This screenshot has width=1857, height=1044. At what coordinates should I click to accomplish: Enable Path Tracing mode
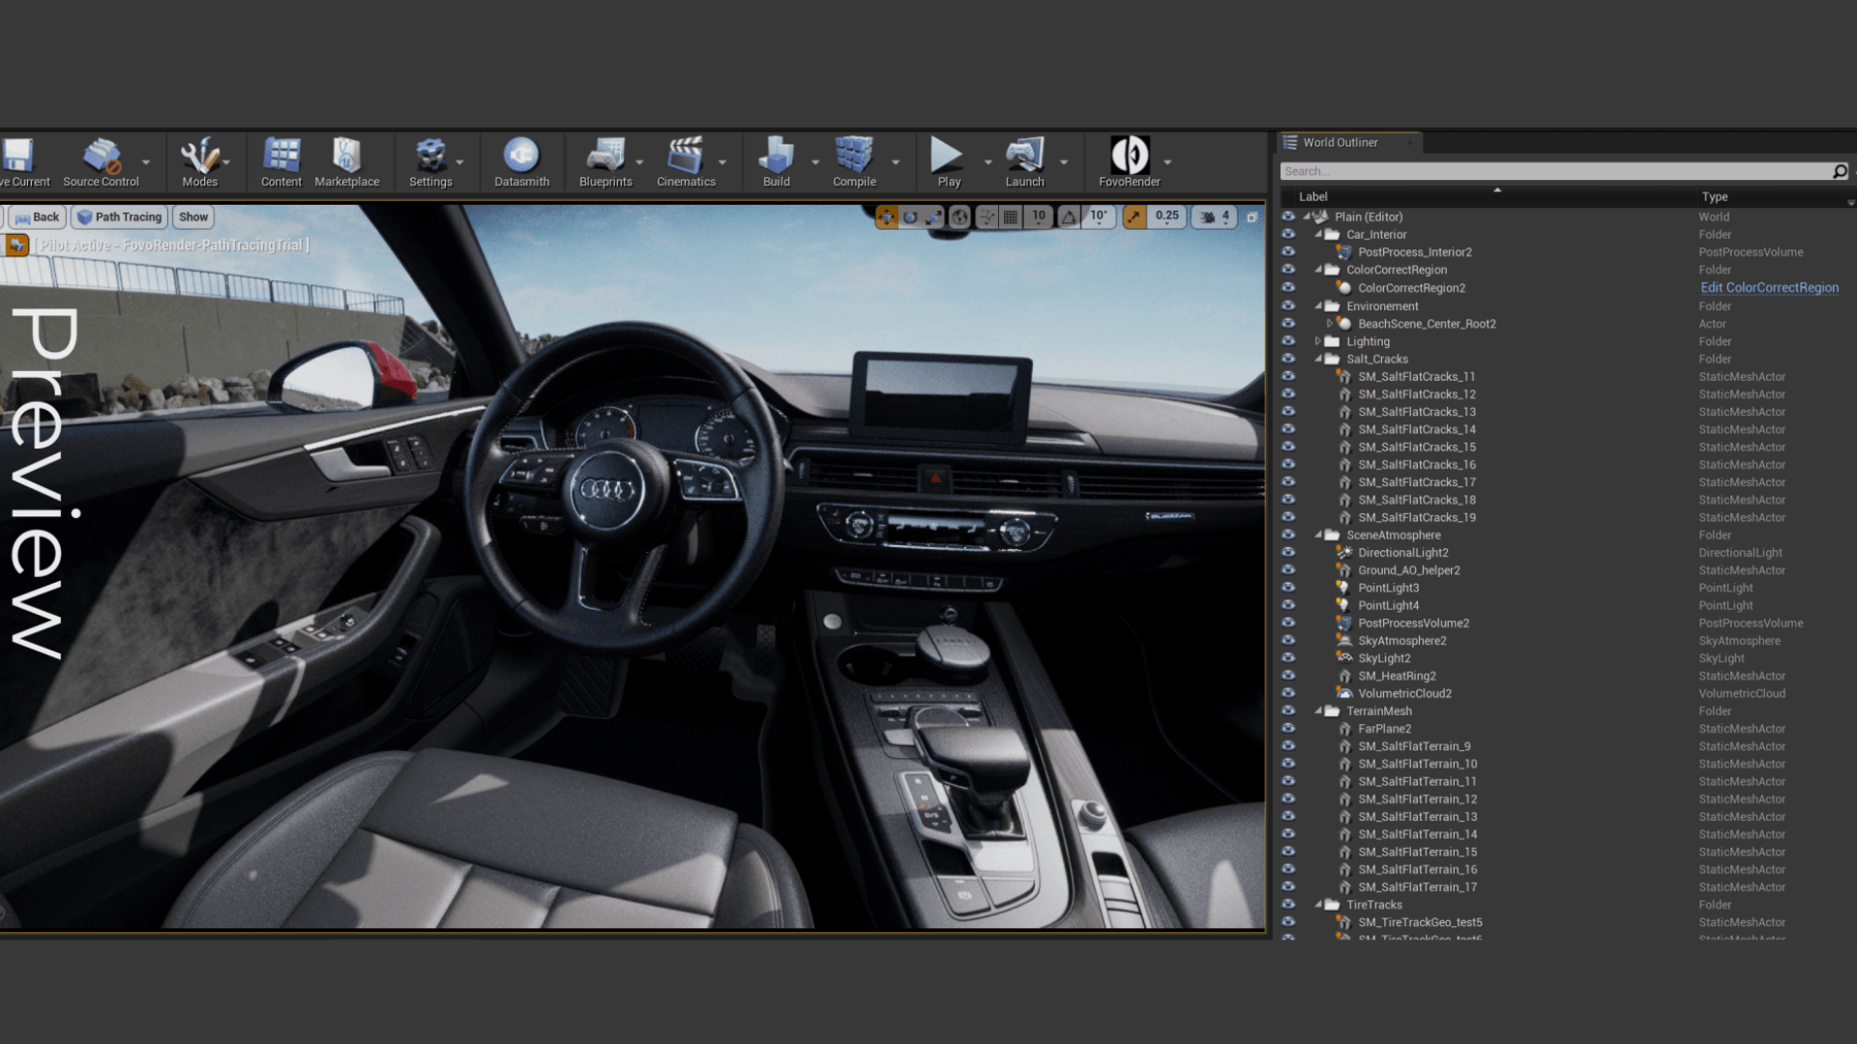(x=119, y=217)
